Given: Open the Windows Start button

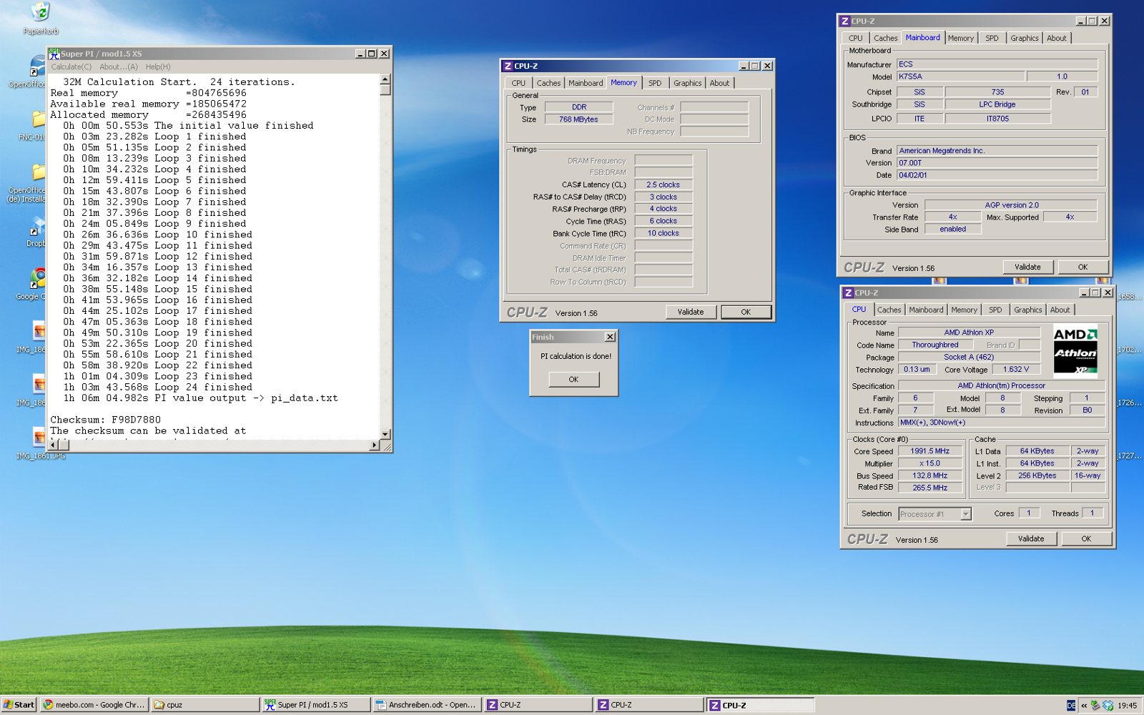Looking at the screenshot, I should tap(19, 705).
